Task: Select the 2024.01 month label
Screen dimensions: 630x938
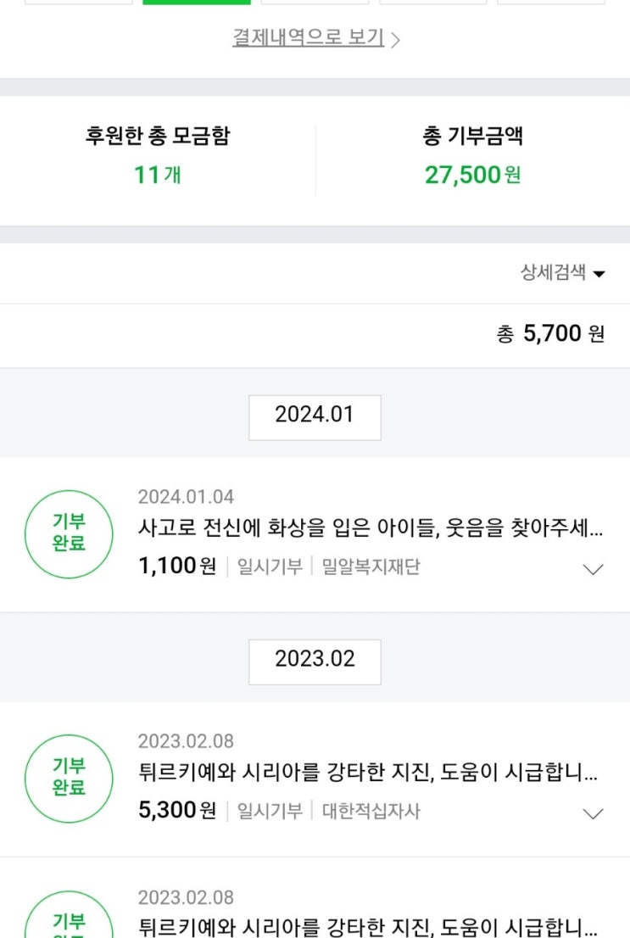Action: (315, 416)
